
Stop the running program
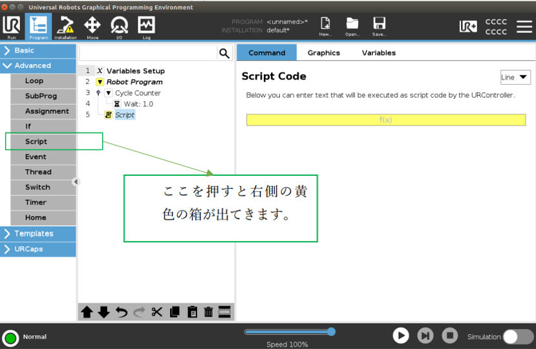(450, 335)
